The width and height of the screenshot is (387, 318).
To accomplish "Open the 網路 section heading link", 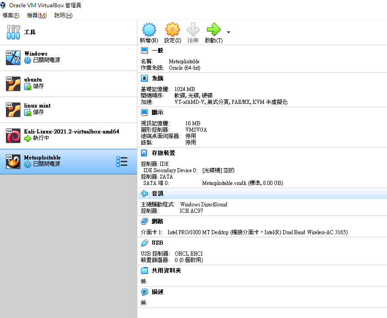I will tap(157, 221).
